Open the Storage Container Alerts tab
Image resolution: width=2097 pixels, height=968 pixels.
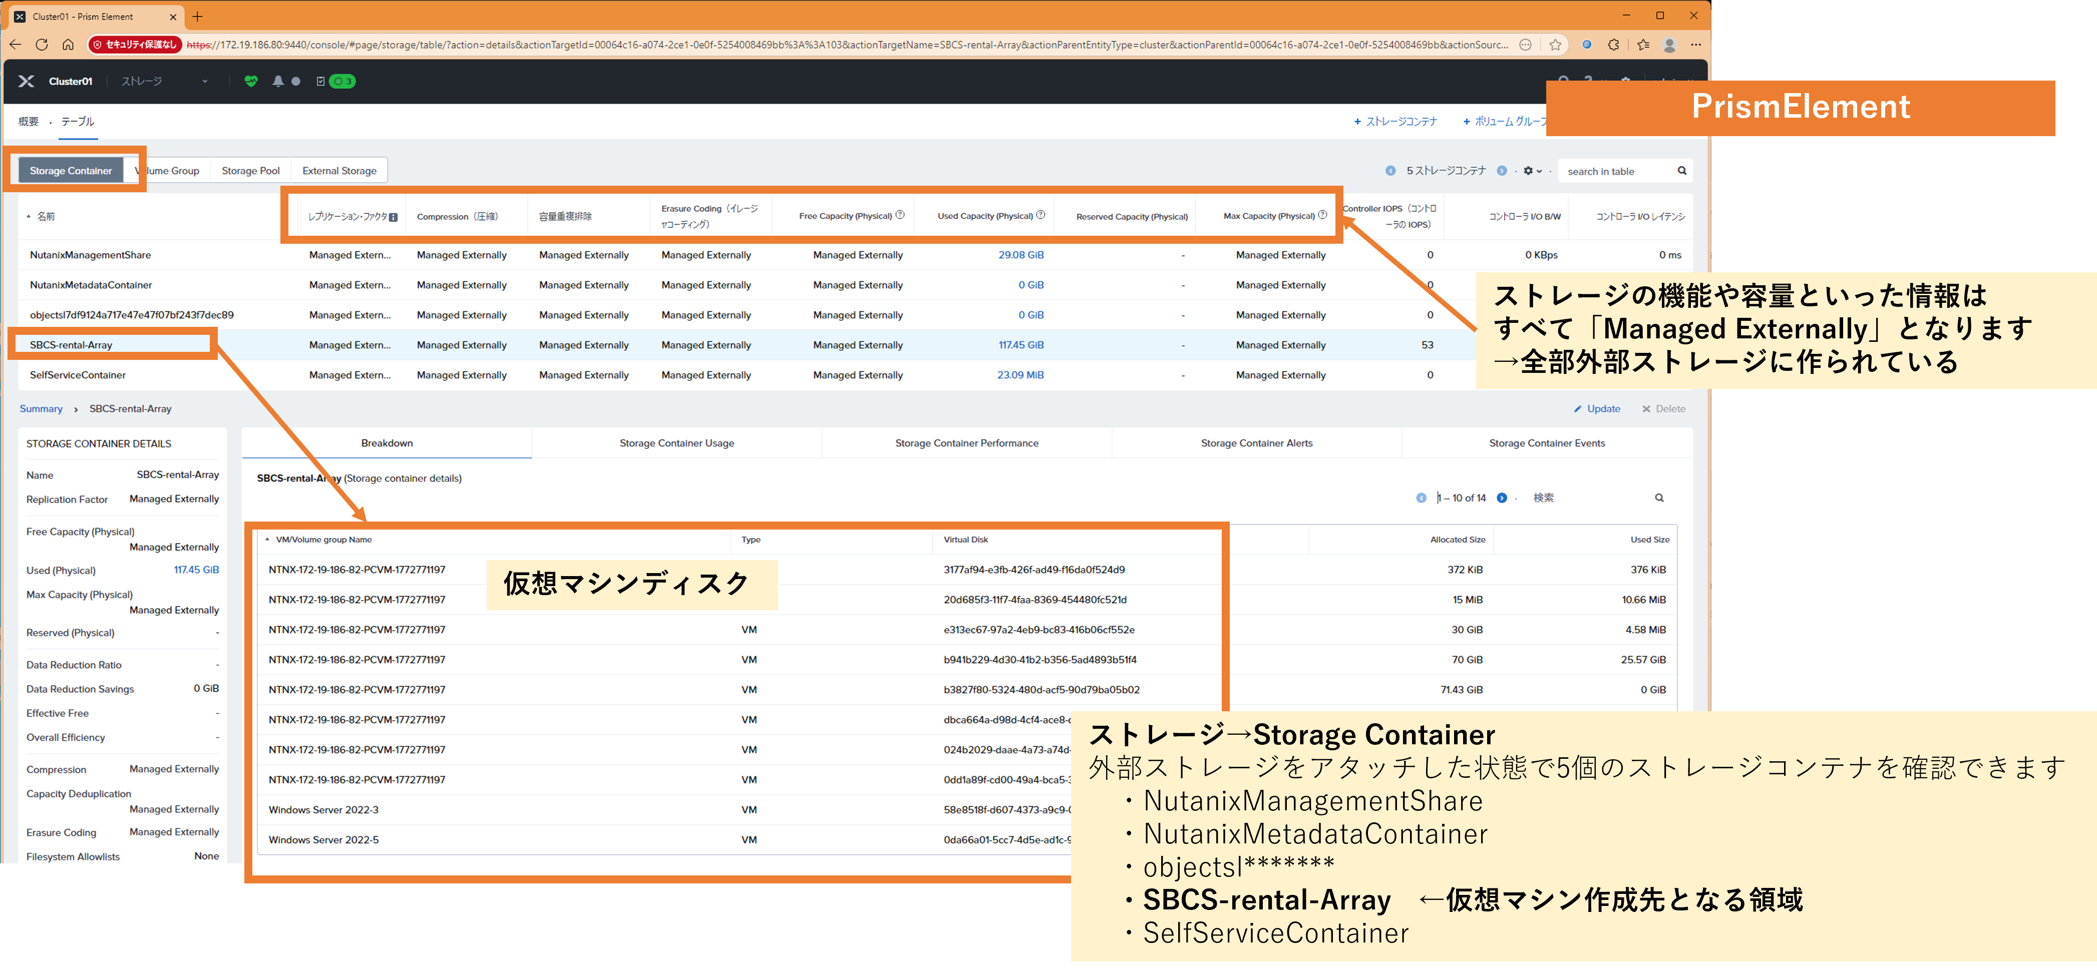[1256, 443]
